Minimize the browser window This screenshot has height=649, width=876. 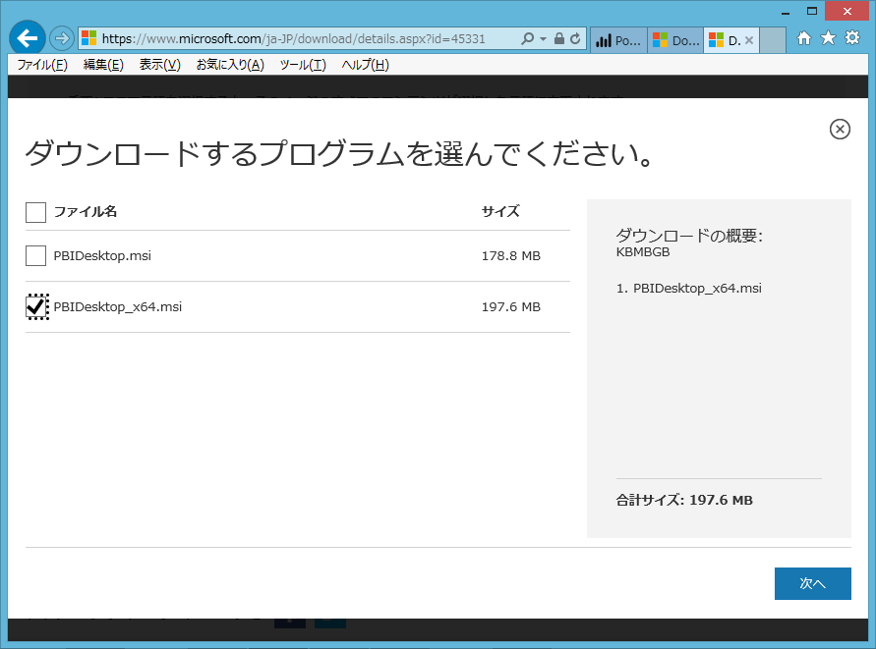pyautogui.click(x=786, y=13)
